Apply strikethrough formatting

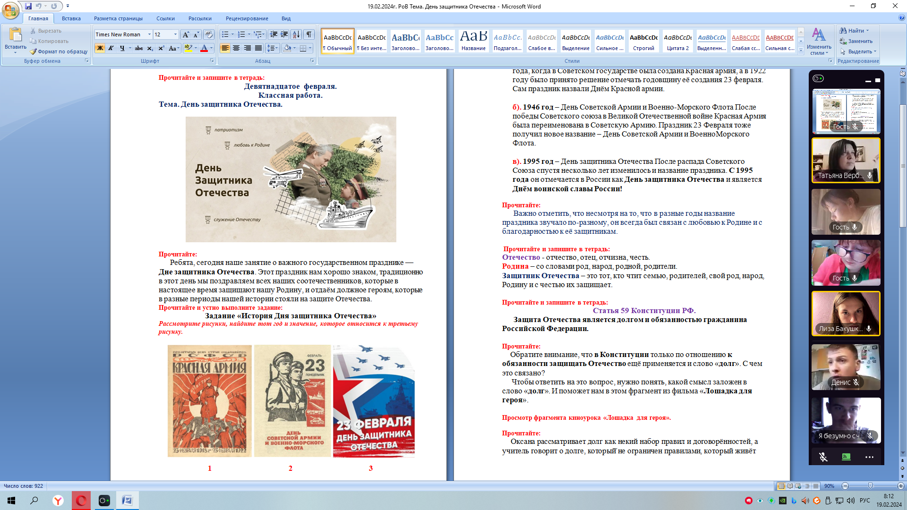click(x=138, y=48)
